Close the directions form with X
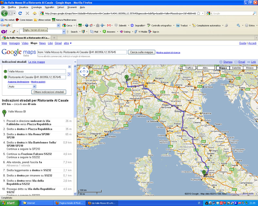This screenshot has height=206, width=258. pos(69,67)
